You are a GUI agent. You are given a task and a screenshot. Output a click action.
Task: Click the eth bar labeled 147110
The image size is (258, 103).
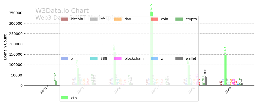[225, 70]
